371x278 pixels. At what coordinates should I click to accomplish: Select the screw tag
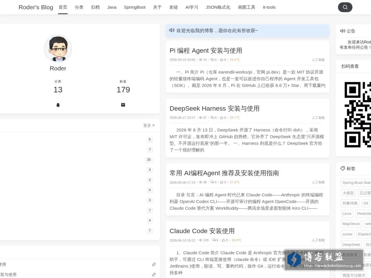tap(347, 234)
